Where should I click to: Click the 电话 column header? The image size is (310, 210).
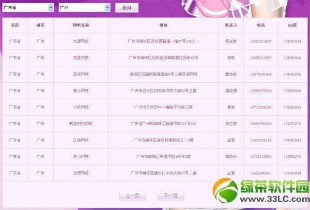pyautogui.click(x=260, y=25)
